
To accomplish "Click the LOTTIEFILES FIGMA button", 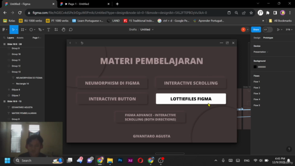I will tap(191, 99).
